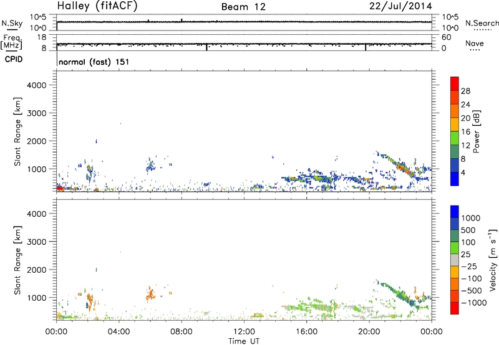499x345 pixels.
Task: Click the 'Halley (fitACF)' title text
Action: click(97, 6)
